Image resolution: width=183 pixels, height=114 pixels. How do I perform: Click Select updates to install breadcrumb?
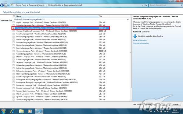pos(73,5)
